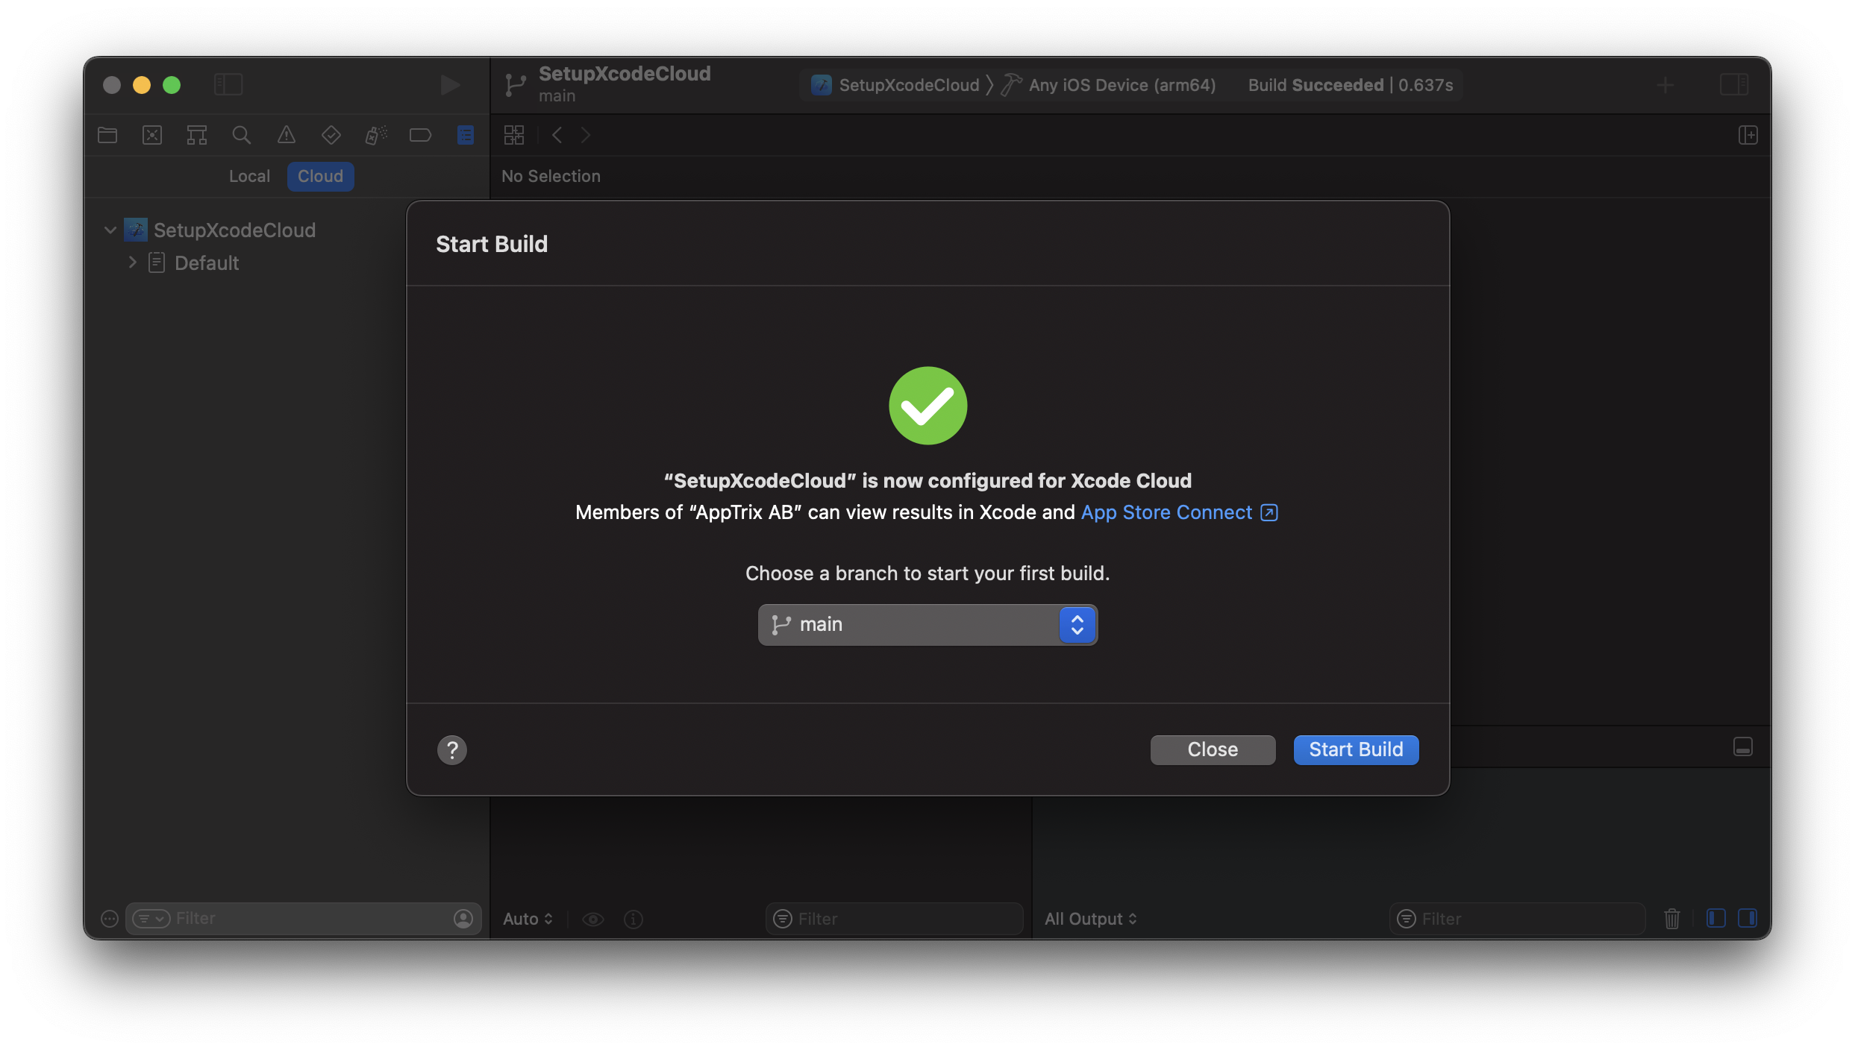Toggle the navigator sidebar in title bar
1855x1050 pixels.
[228, 84]
